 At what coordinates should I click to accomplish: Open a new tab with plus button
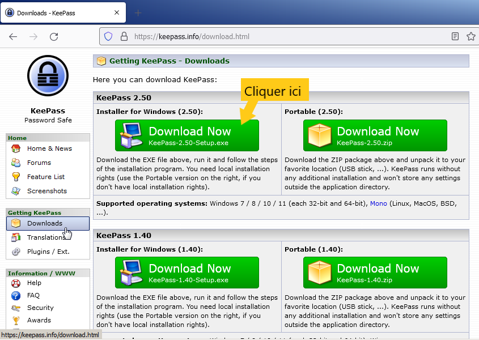click(x=138, y=13)
